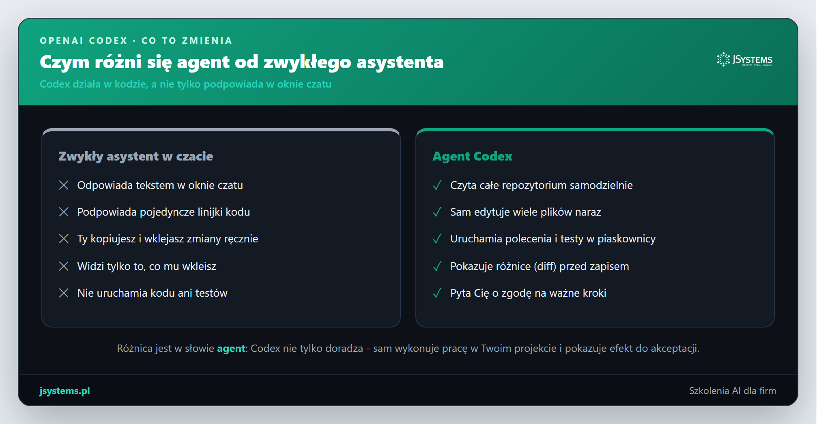This screenshot has height=424, width=817.
Task: Click the X icon beside 'Ty kopiujesz i wklejasz zmiany ręcznie'
Action: [64, 239]
